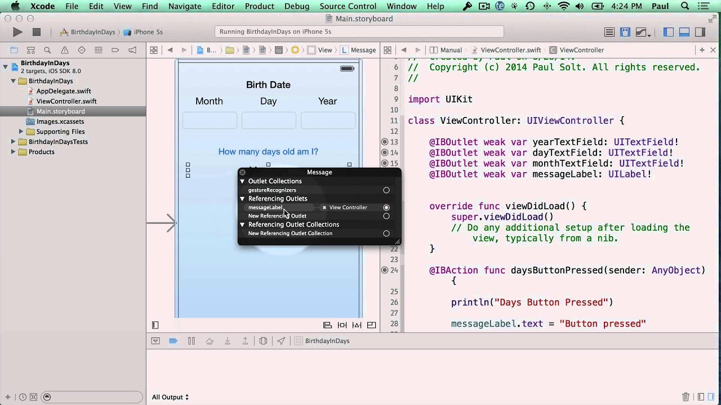Viewport: 721px width, 405px height.
Task: Run the app with the Play button
Action: point(17,33)
